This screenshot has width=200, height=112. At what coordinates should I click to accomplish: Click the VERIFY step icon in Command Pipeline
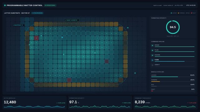(152, 65)
